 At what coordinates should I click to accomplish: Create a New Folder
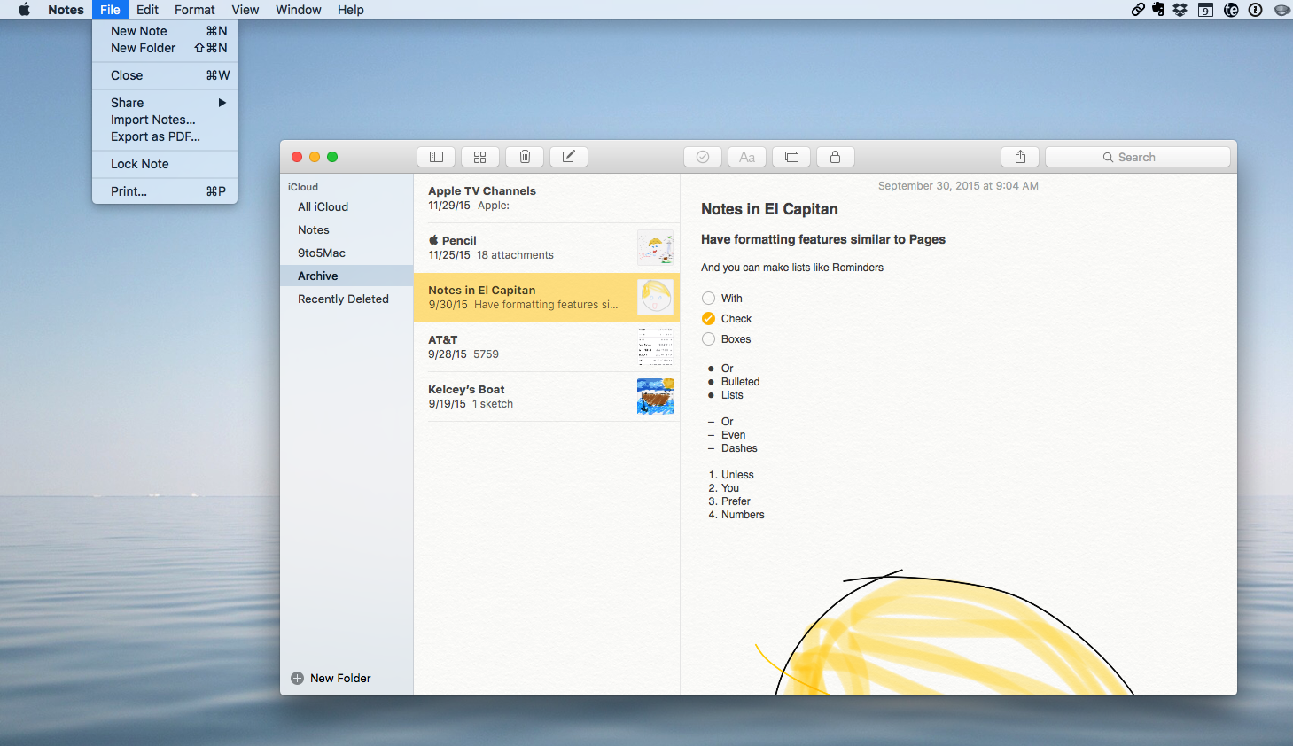pos(331,678)
